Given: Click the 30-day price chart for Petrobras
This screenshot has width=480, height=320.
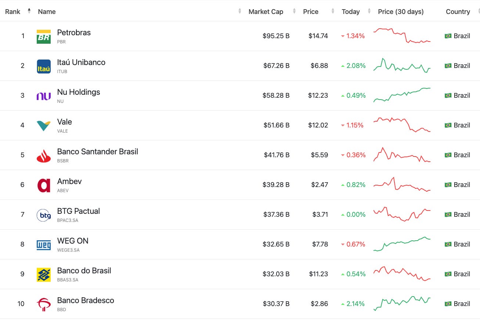Looking at the screenshot, I should click(402, 36).
